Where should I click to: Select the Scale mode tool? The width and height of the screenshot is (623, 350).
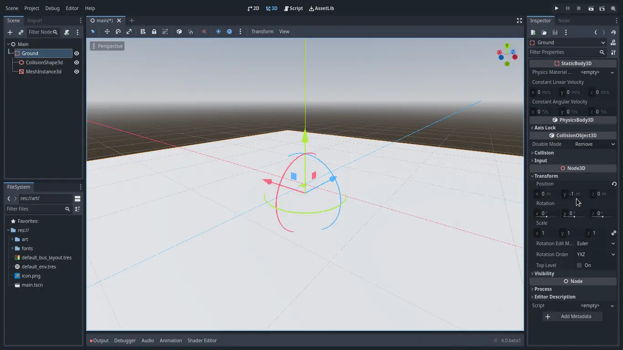point(129,31)
